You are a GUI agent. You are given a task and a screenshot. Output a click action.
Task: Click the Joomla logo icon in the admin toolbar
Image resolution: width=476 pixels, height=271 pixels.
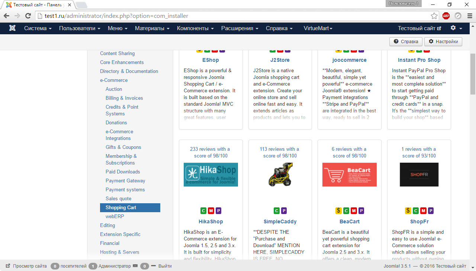tap(12, 28)
